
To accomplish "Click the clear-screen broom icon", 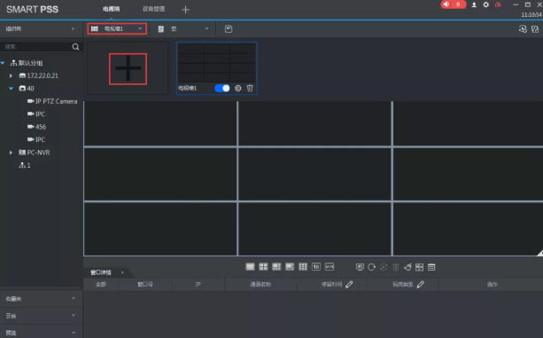I will [407, 267].
